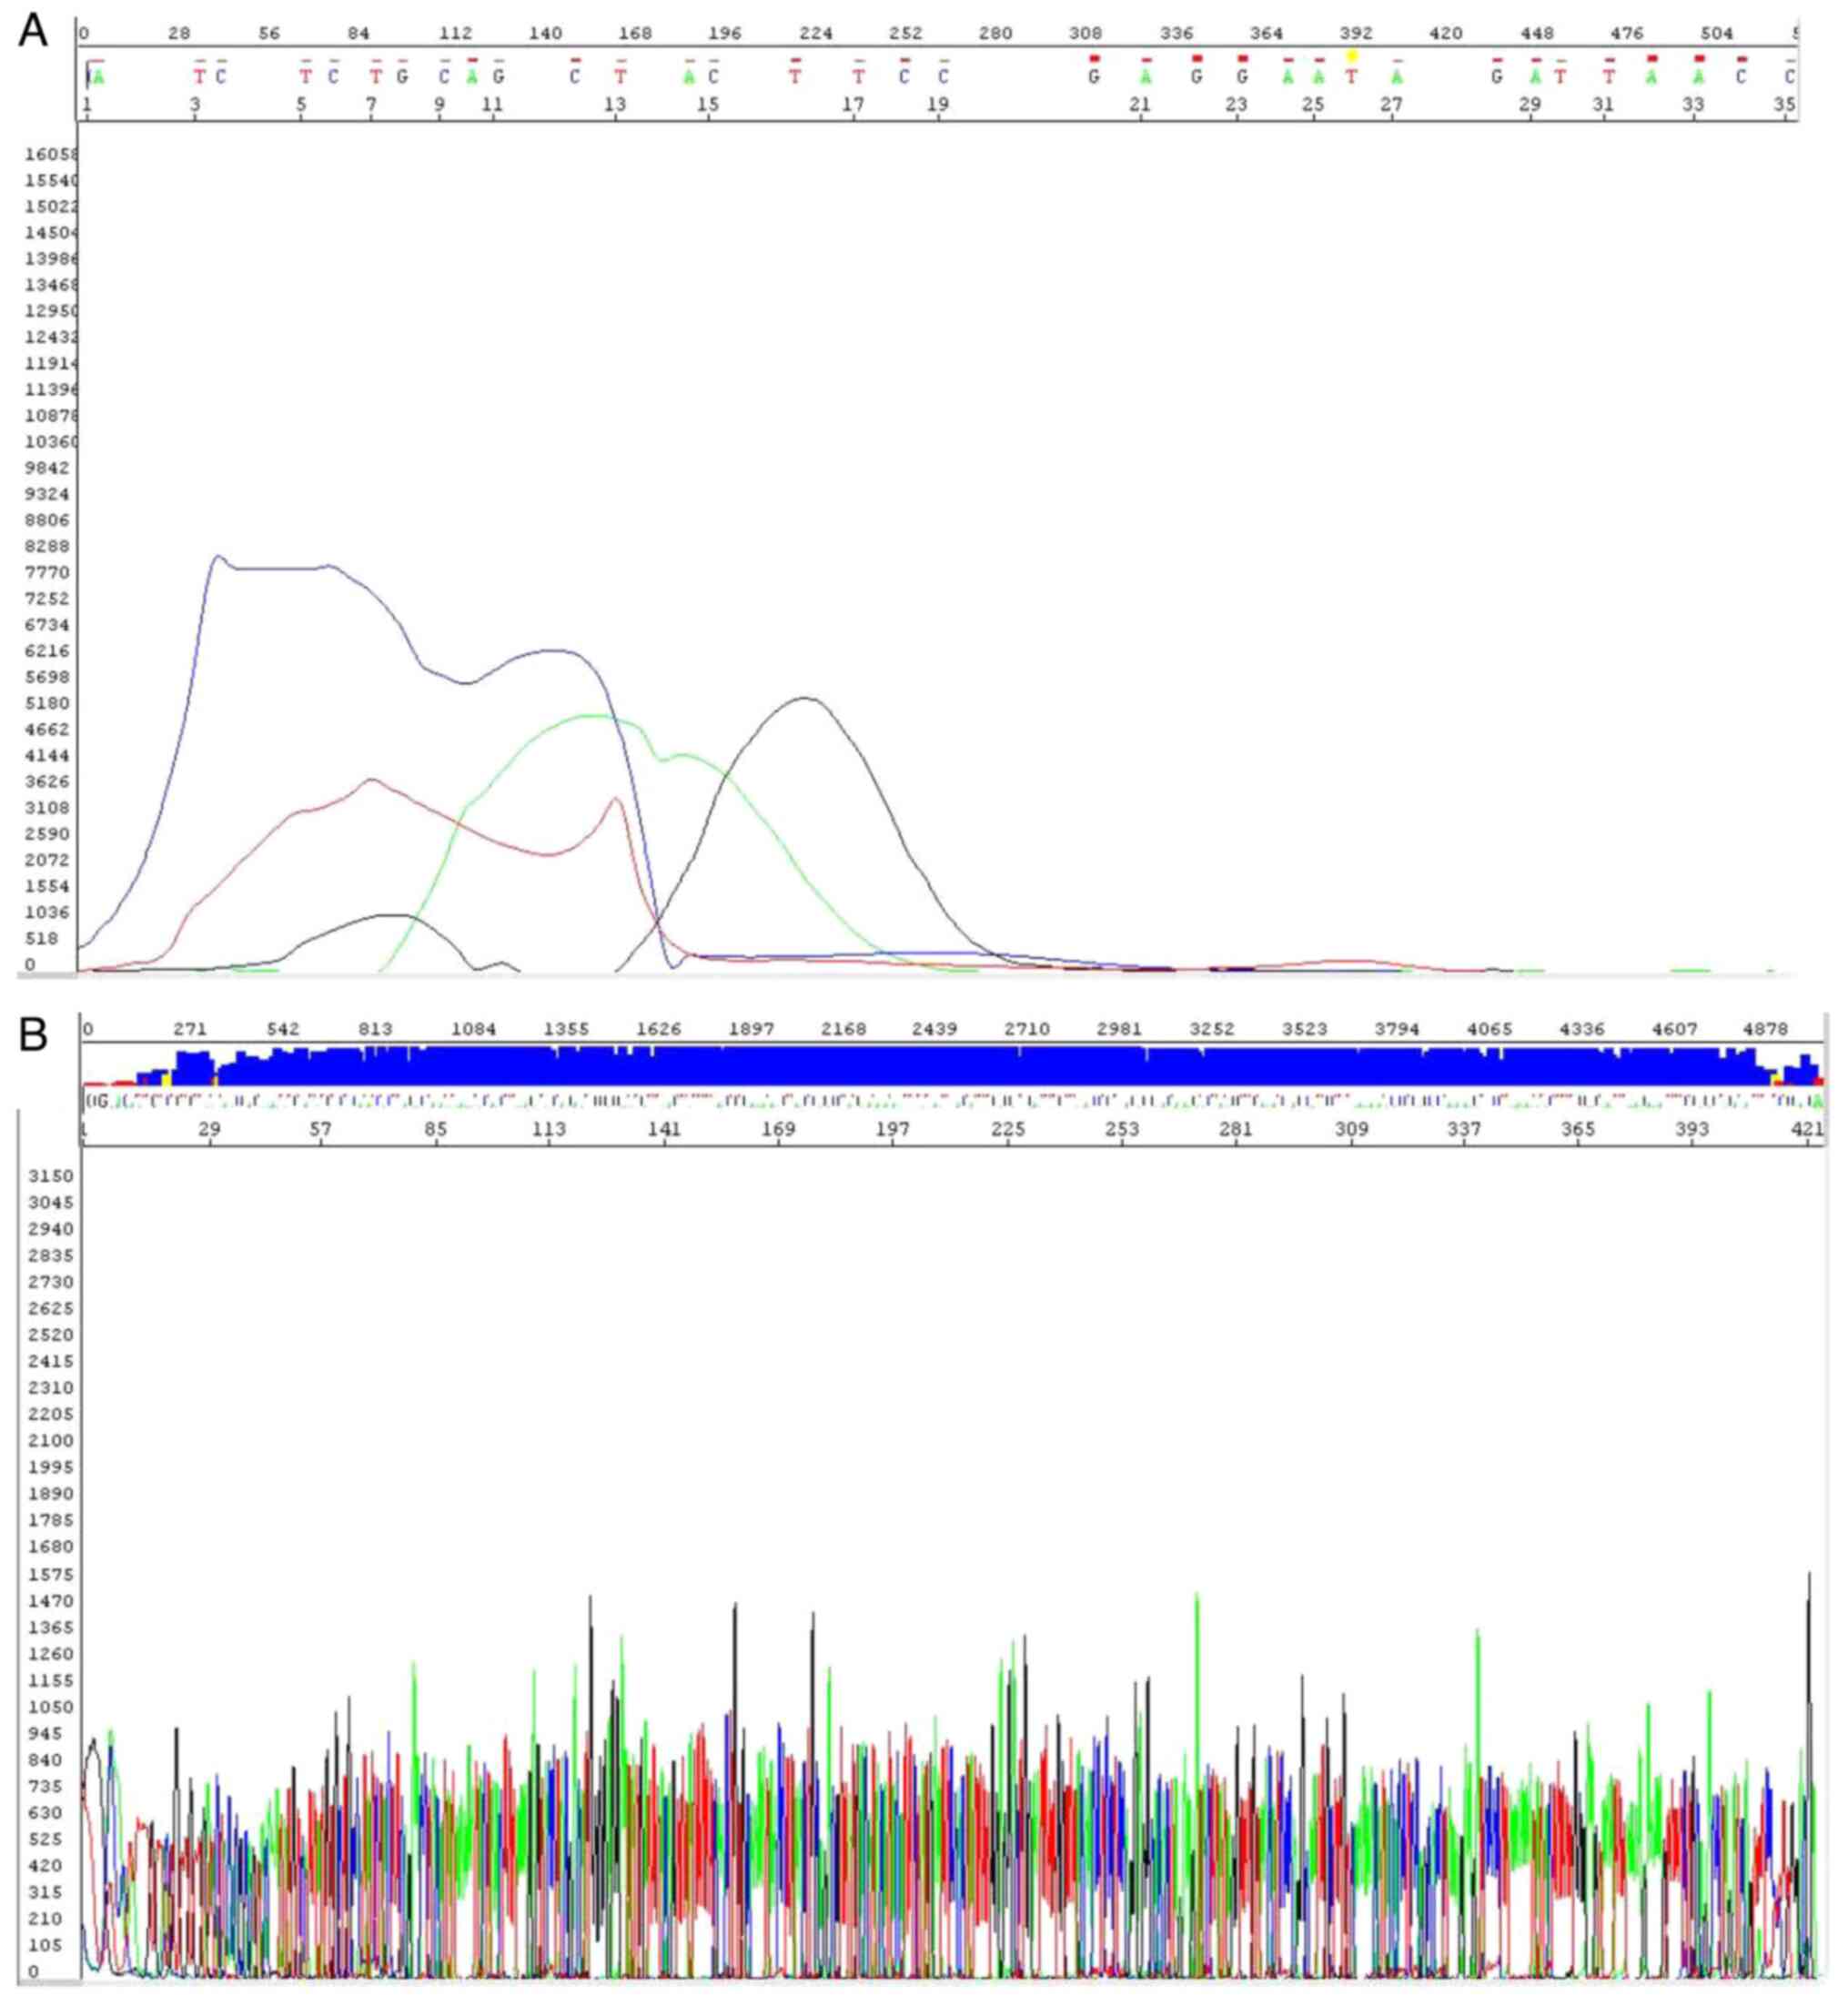Select the red T base call above position 13

(620, 77)
